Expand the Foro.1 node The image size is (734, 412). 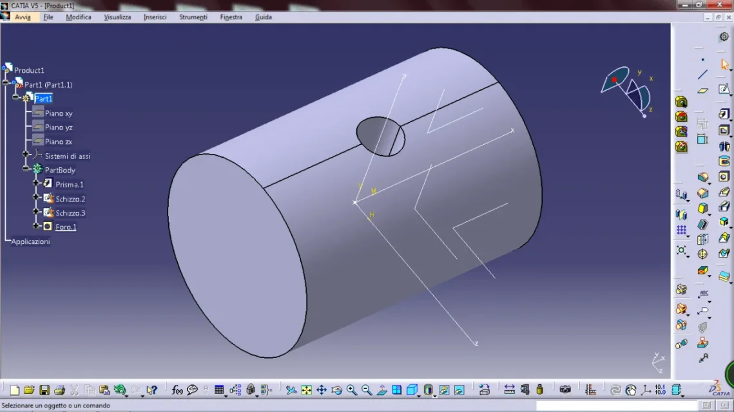coord(36,225)
